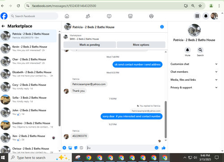Click the Search Facebook field
This screenshot has height=162, width=224.
pos(34,16)
